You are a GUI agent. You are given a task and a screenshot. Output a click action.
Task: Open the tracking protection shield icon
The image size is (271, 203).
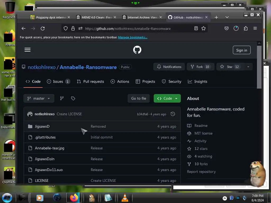click(x=66, y=28)
